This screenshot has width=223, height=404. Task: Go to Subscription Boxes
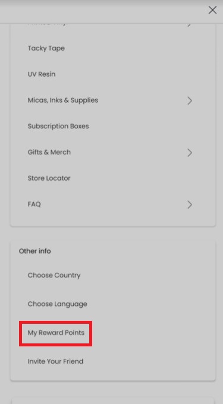click(58, 126)
